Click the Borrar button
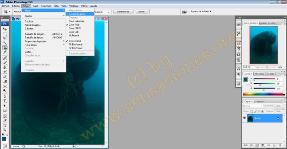The image size is (287, 149). [141, 11]
